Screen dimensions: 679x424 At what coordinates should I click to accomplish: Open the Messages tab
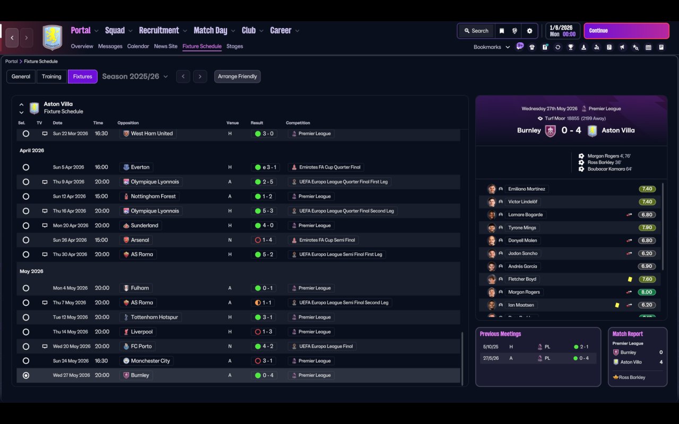(110, 46)
